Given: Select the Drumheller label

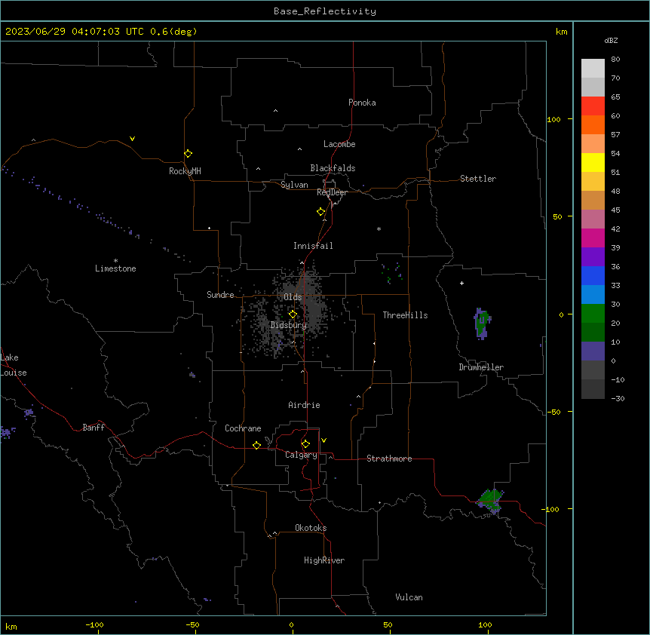Looking at the screenshot, I should coord(481,367).
